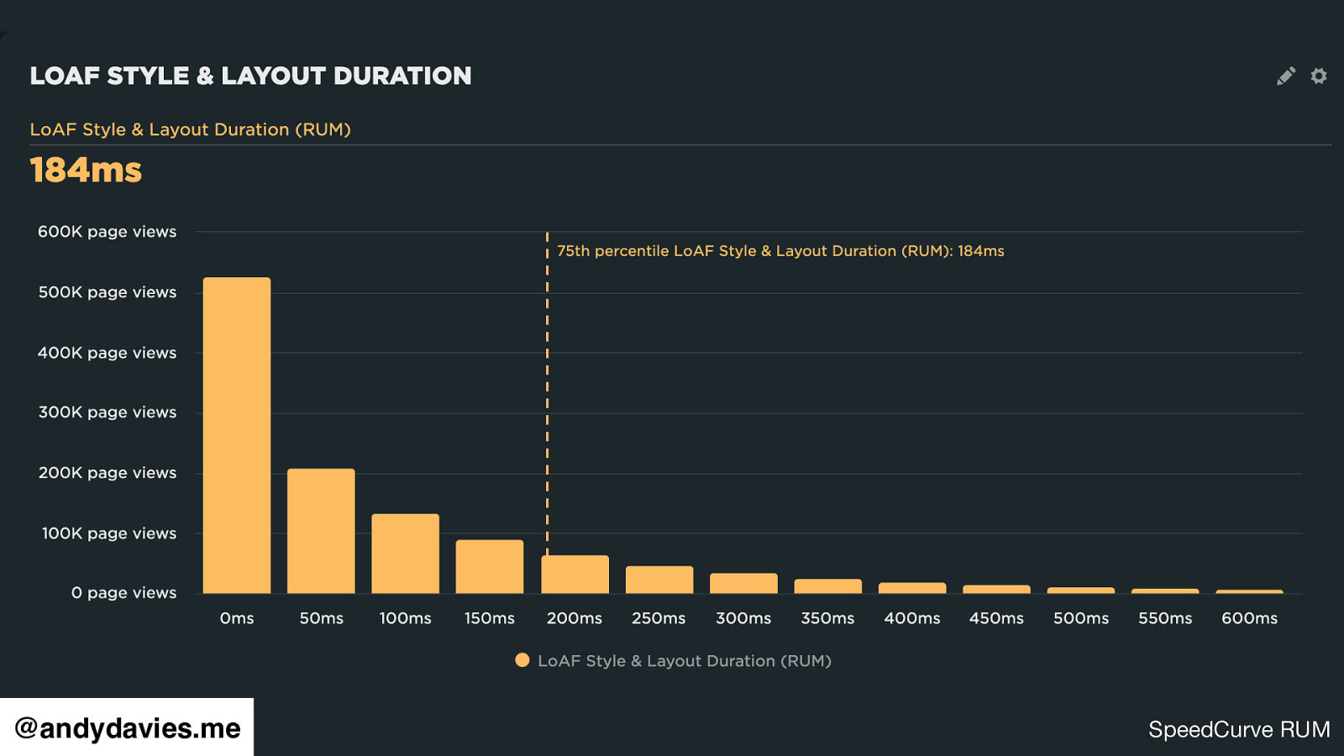This screenshot has width=1344, height=756.
Task: Click the orange legend dot
Action: (522, 660)
